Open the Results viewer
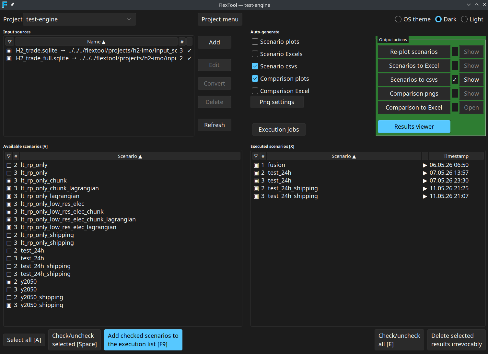 tap(414, 126)
